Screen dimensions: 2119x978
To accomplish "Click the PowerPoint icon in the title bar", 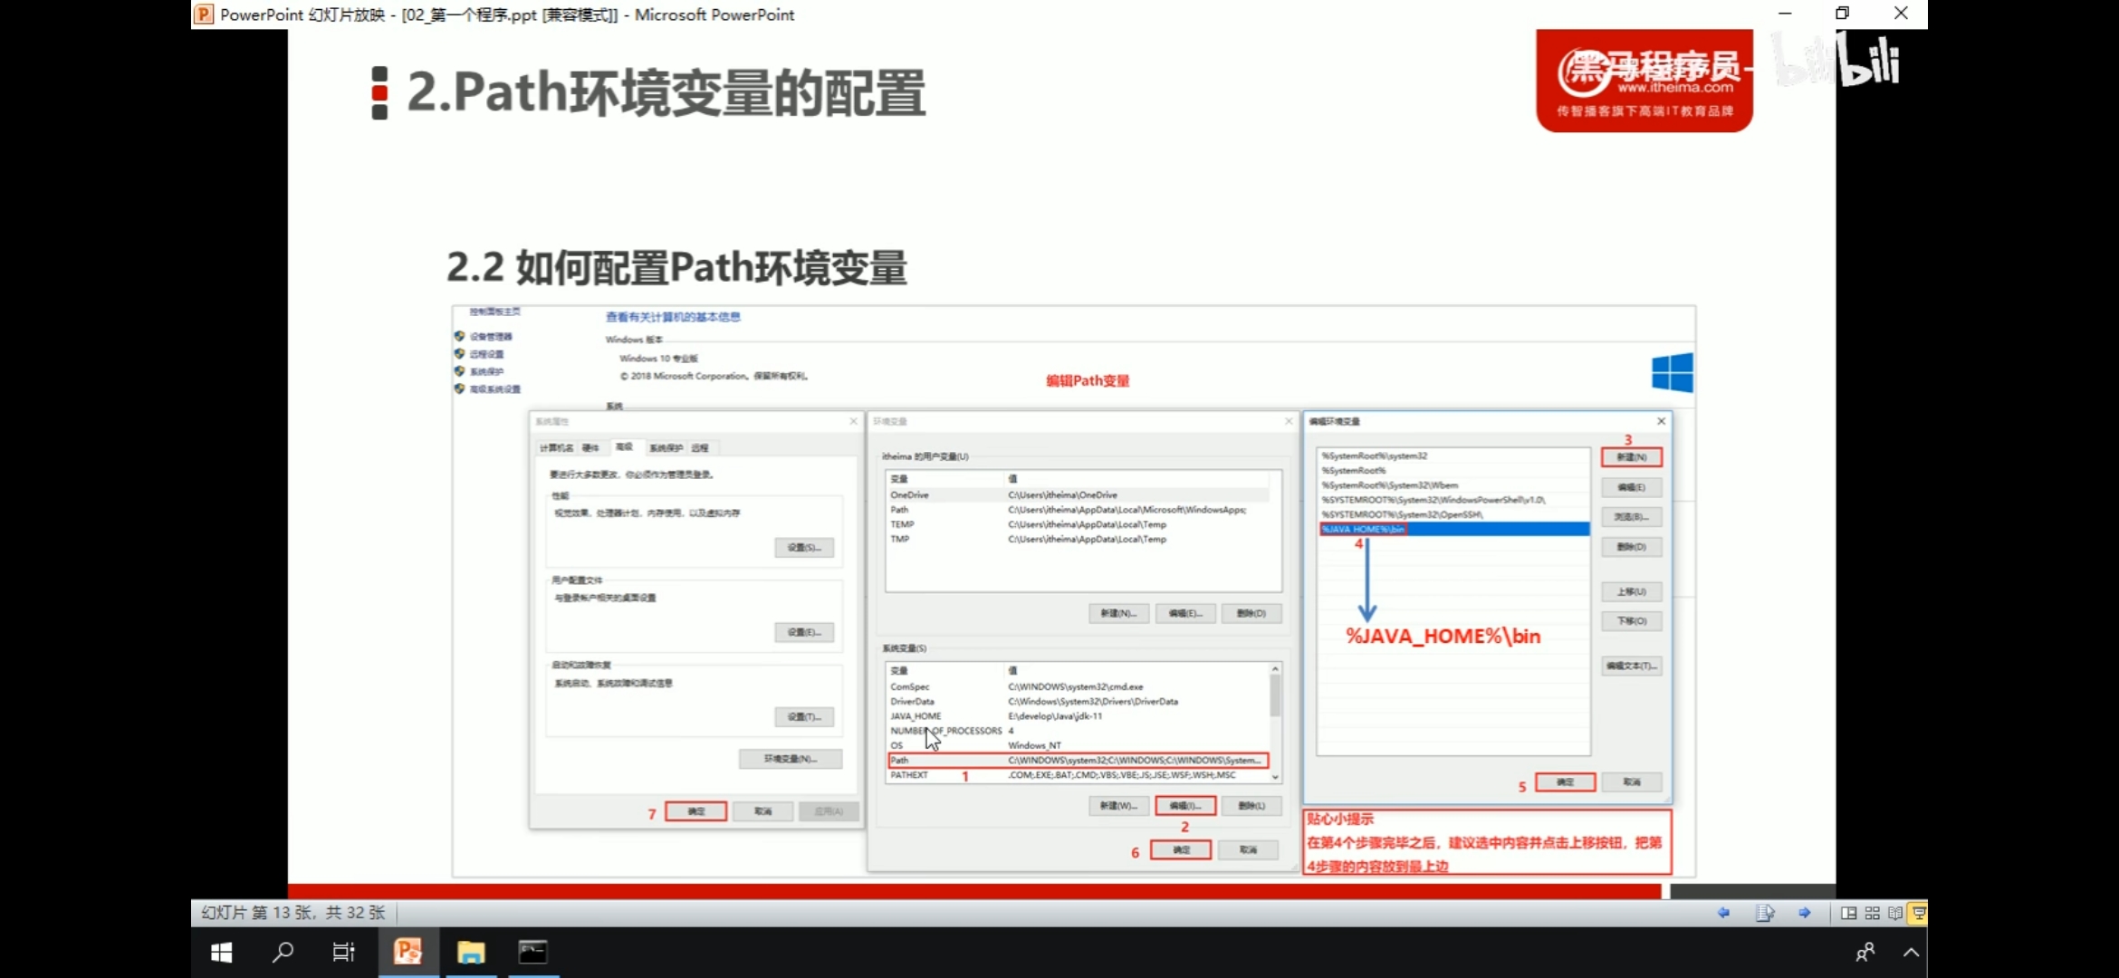I will (205, 14).
